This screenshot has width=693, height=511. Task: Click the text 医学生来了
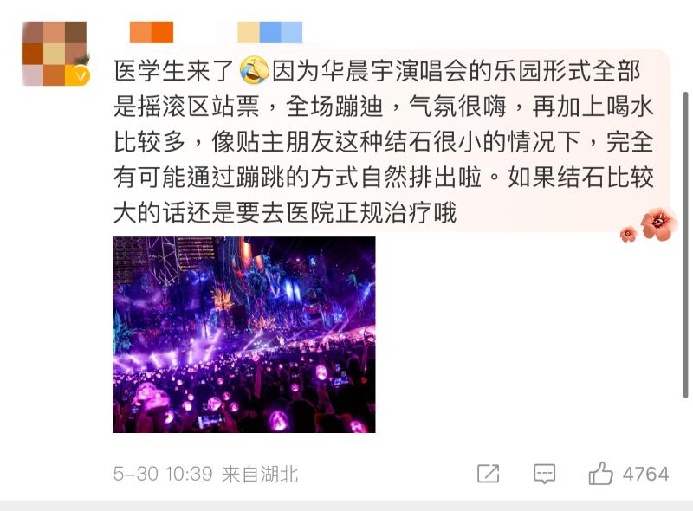coord(174,71)
